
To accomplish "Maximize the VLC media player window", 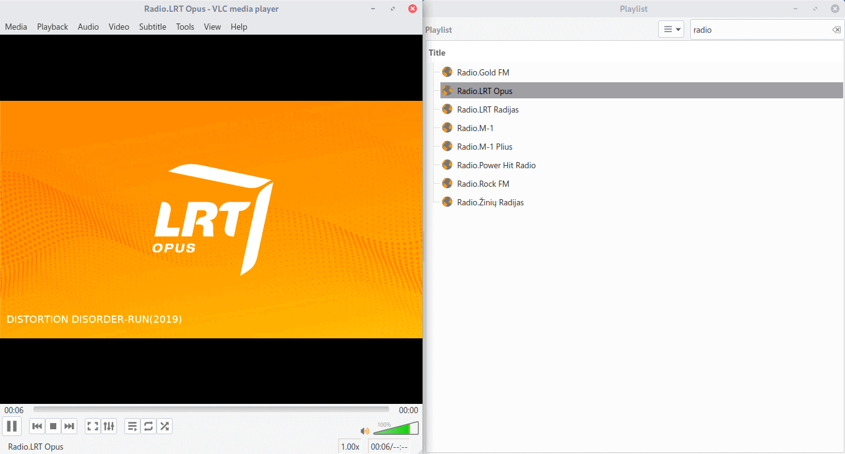I will pos(393,9).
